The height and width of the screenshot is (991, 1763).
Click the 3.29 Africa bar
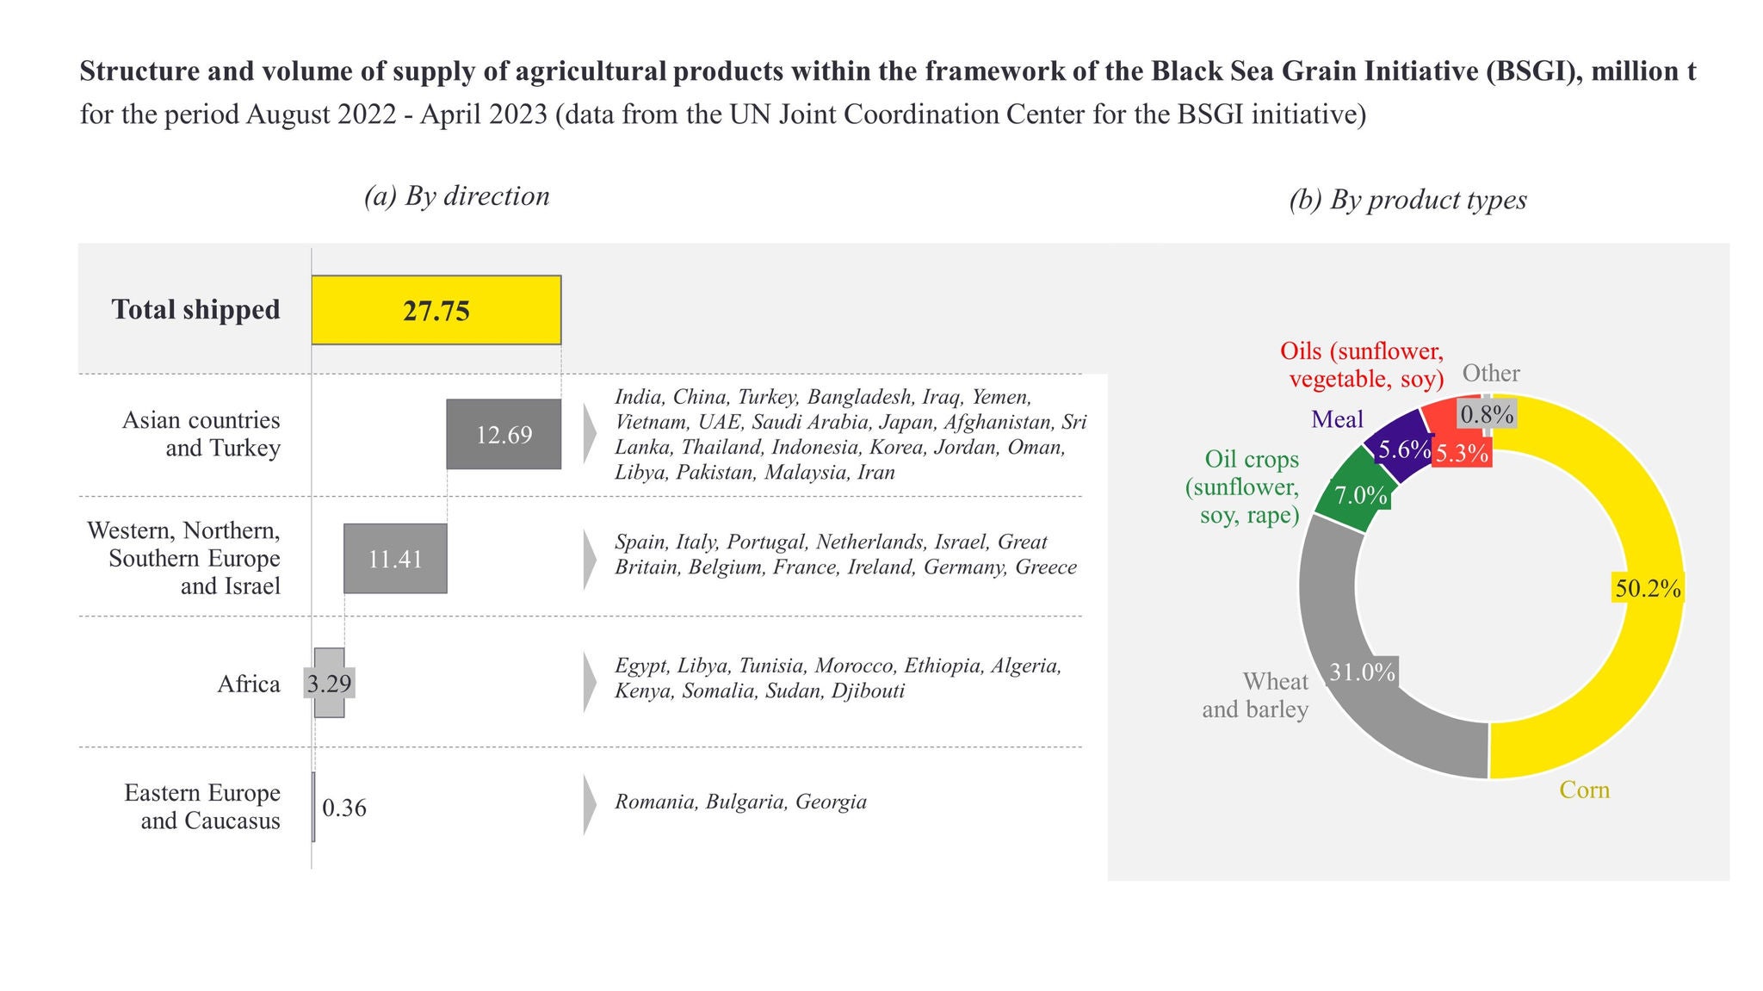pyautogui.click(x=330, y=684)
